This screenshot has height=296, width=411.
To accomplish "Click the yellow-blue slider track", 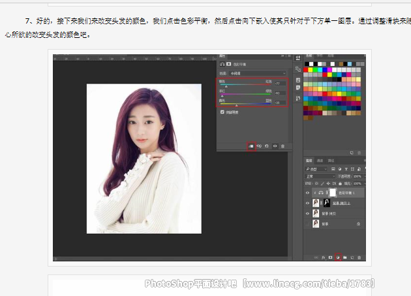I will tap(245, 103).
